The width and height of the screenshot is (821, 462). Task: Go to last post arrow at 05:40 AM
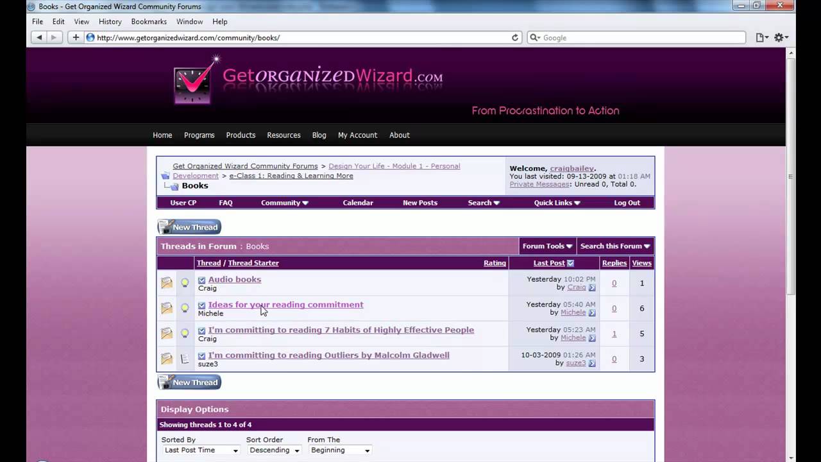click(592, 313)
